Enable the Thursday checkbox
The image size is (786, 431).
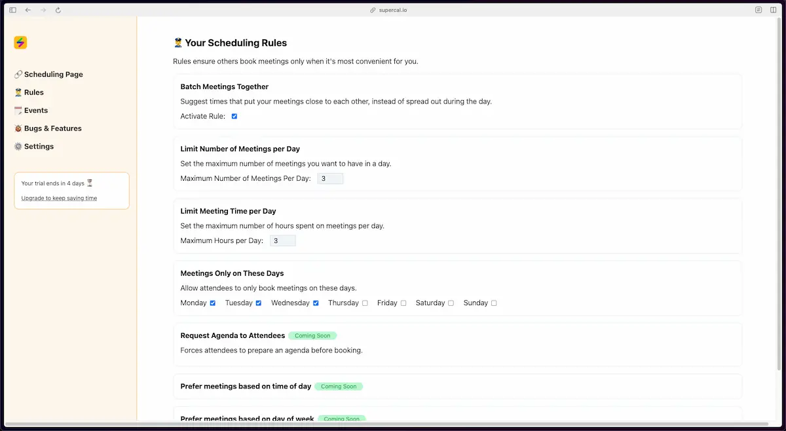(365, 303)
